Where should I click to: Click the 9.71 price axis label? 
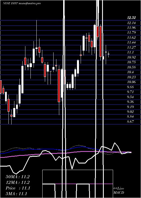point(130,92)
